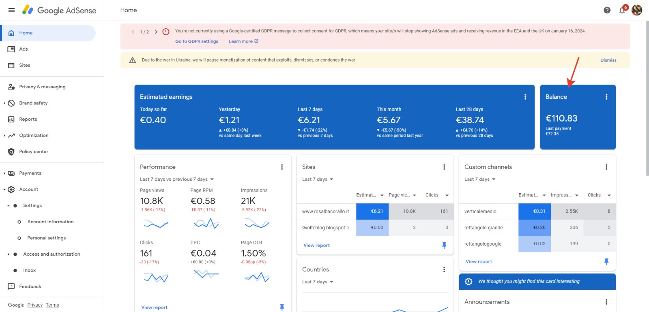Change Custom channels Impressions column metric
649x312 pixels.
coord(565,195)
